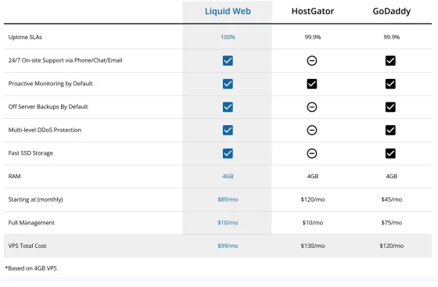Image resolution: width=438 pixels, height=287 pixels.
Task: Select the GoDaddy column header
Action: pyautogui.click(x=392, y=11)
